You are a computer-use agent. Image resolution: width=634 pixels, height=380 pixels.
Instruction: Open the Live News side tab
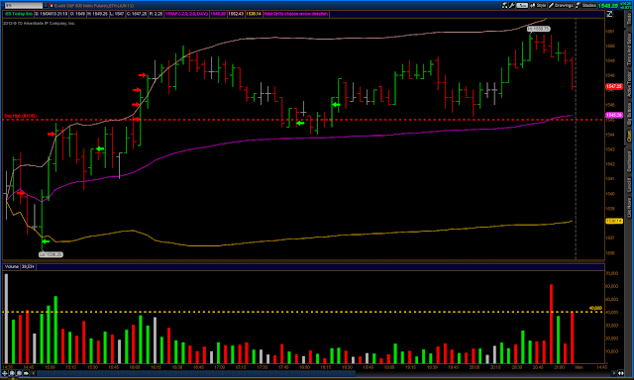(629, 208)
